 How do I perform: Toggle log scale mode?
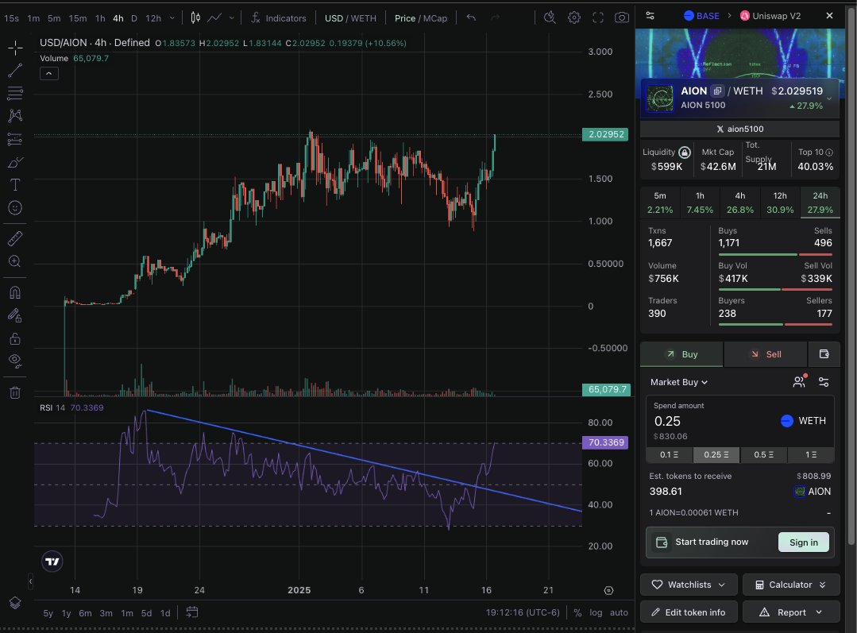click(596, 613)
